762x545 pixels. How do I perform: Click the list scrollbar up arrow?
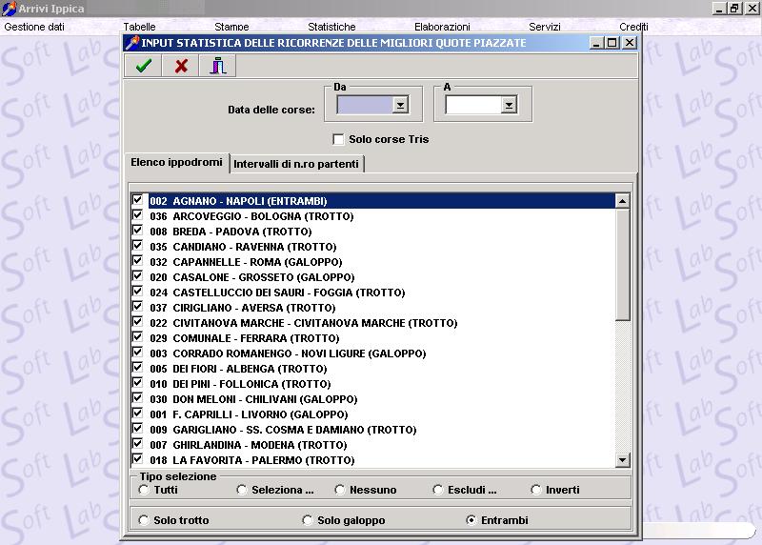623,201
